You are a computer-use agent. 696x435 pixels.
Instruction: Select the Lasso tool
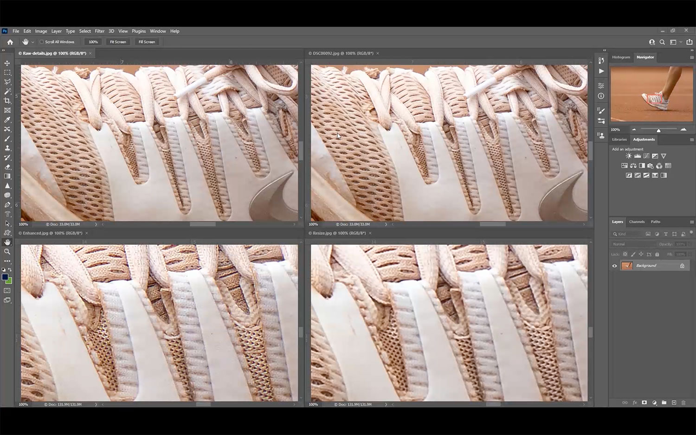7,82
